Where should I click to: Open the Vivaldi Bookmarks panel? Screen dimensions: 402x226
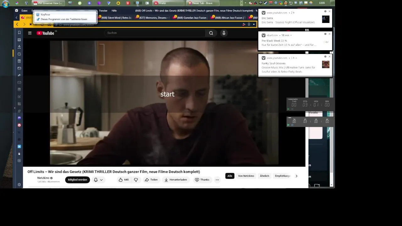pyautogui.click(x=19, y=33)
